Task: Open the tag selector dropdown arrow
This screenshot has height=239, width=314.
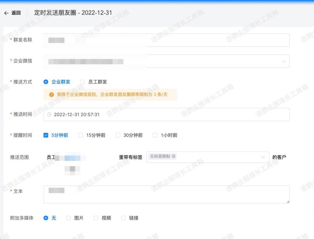Action: [x=263, y=157]
